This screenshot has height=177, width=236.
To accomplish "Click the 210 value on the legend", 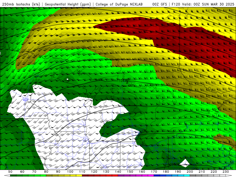I will pos(202,172).
